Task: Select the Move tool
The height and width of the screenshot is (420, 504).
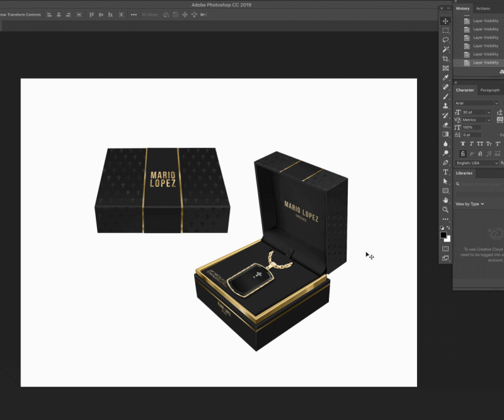Action: tap(446, 20)
